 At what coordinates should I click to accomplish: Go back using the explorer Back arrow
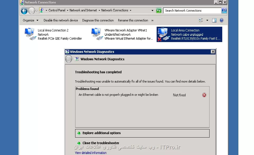[x=24, y=11]
